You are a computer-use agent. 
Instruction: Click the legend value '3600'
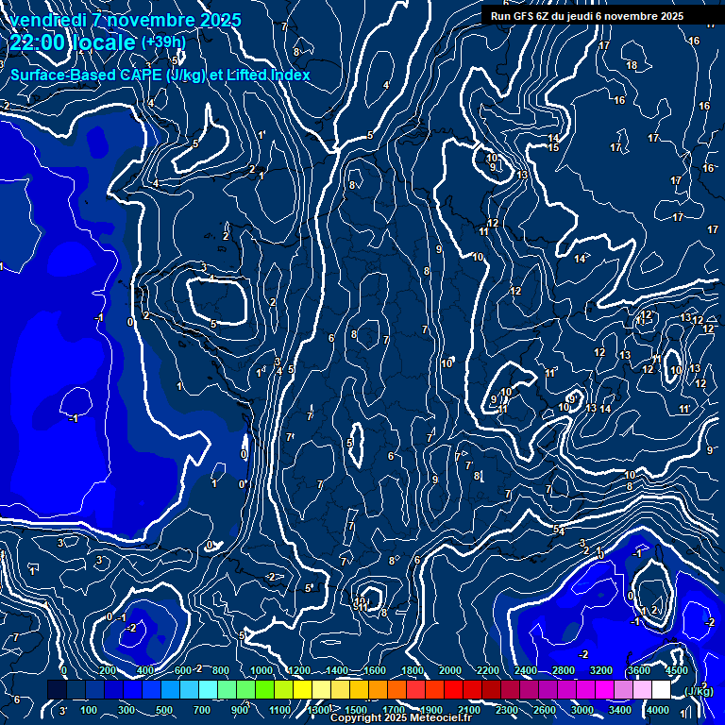(x=639, y=670)
